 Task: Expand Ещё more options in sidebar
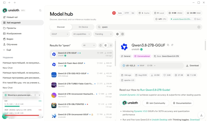(x=22, y=50)
